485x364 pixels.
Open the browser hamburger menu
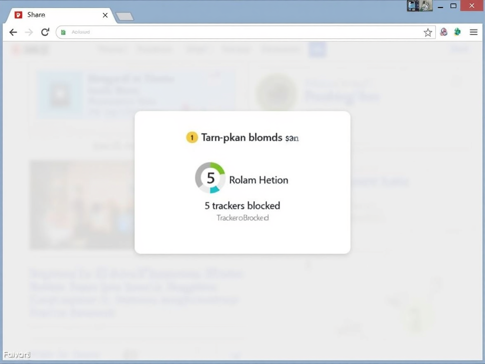point(474,32)
